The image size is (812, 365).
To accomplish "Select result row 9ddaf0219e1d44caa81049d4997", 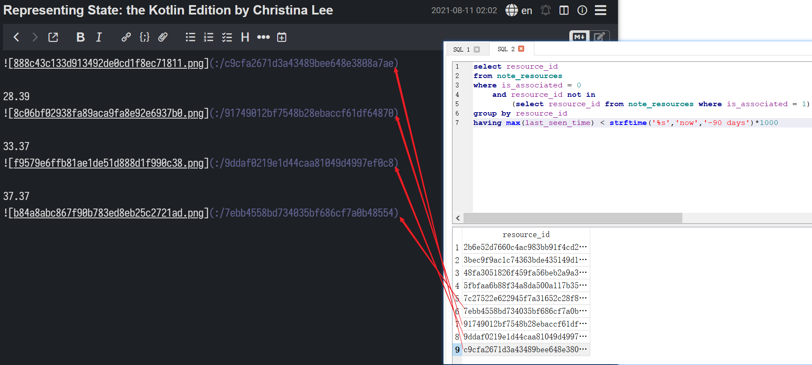I will point(525,337).
